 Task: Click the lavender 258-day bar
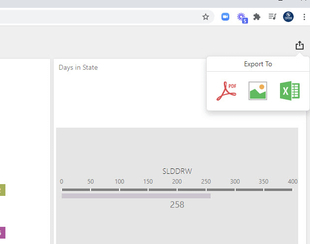click(136, 196)
